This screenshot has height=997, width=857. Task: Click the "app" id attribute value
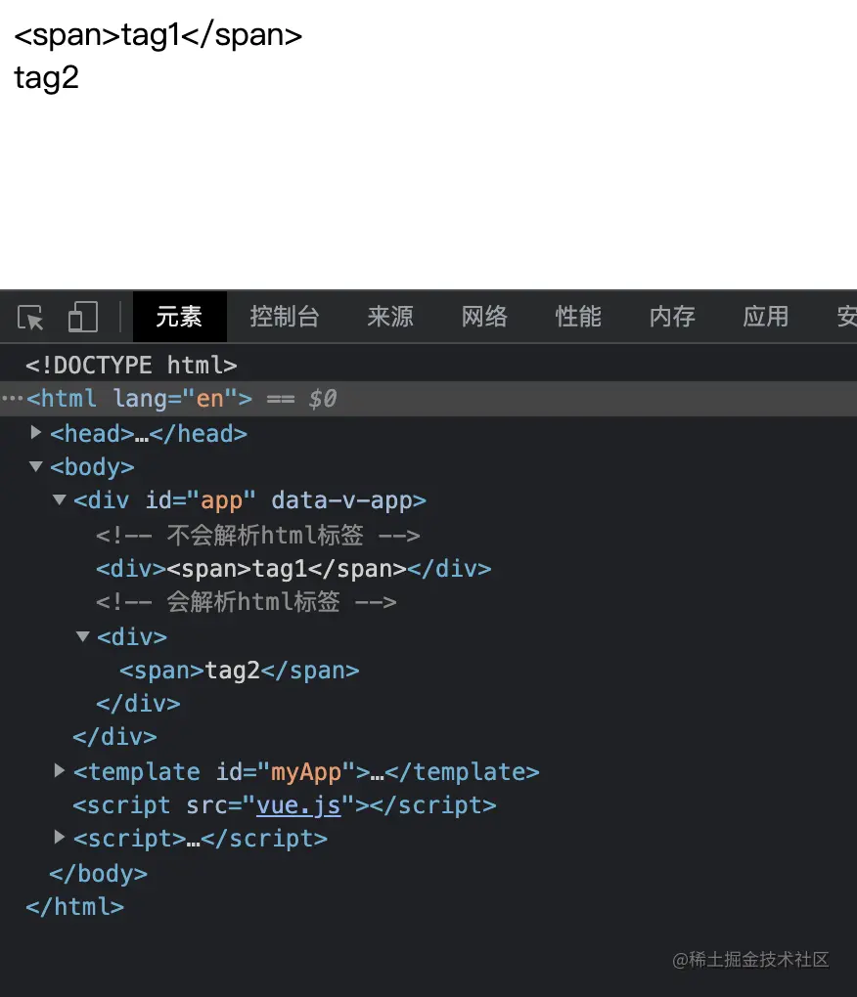(x=221, y=501)
